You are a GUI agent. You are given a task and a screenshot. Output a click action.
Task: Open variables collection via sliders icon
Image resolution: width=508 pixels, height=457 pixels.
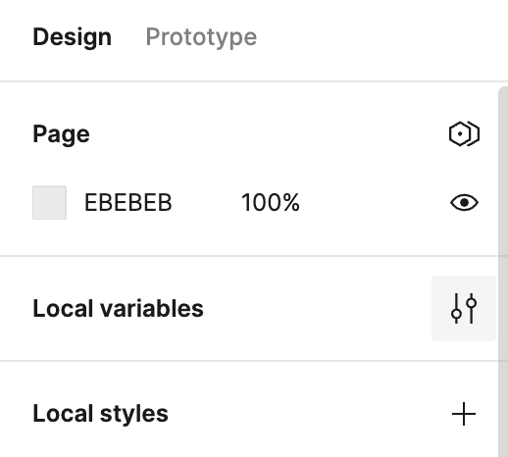[464, 308]
